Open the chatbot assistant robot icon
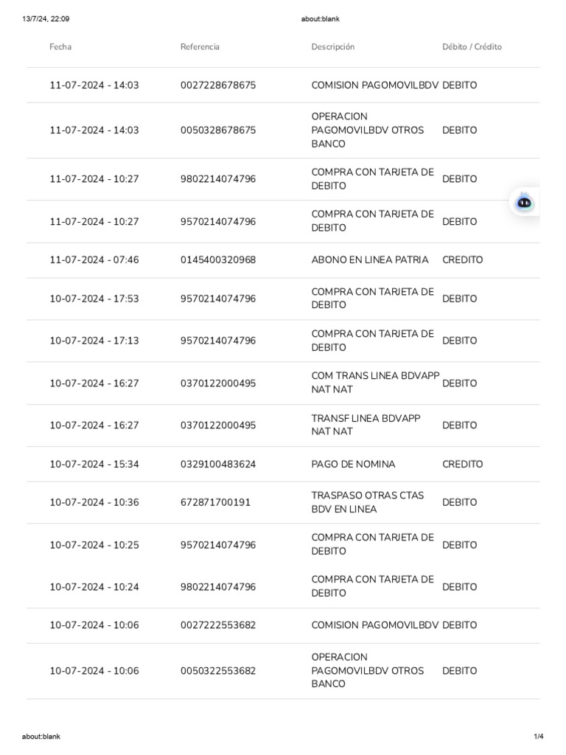Screen dimensions: 566x755 (524, 202)
